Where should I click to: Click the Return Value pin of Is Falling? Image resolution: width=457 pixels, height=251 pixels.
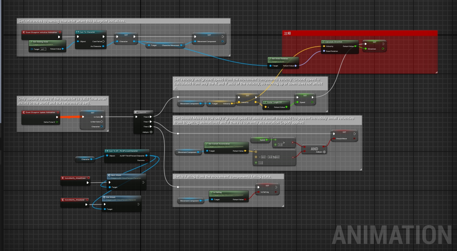point(245,200)
